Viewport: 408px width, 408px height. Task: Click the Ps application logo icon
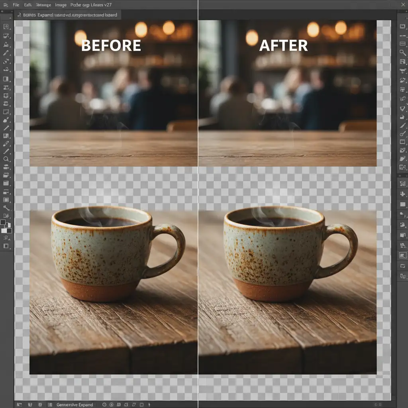tap(5, 5)
